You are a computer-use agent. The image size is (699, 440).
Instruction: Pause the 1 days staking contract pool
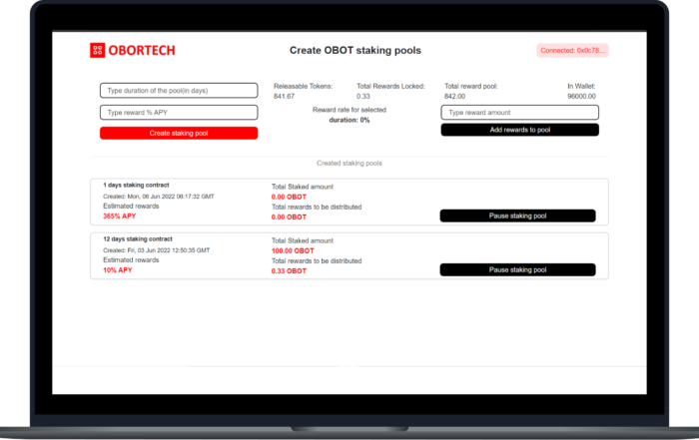click(x=517, y=216)
